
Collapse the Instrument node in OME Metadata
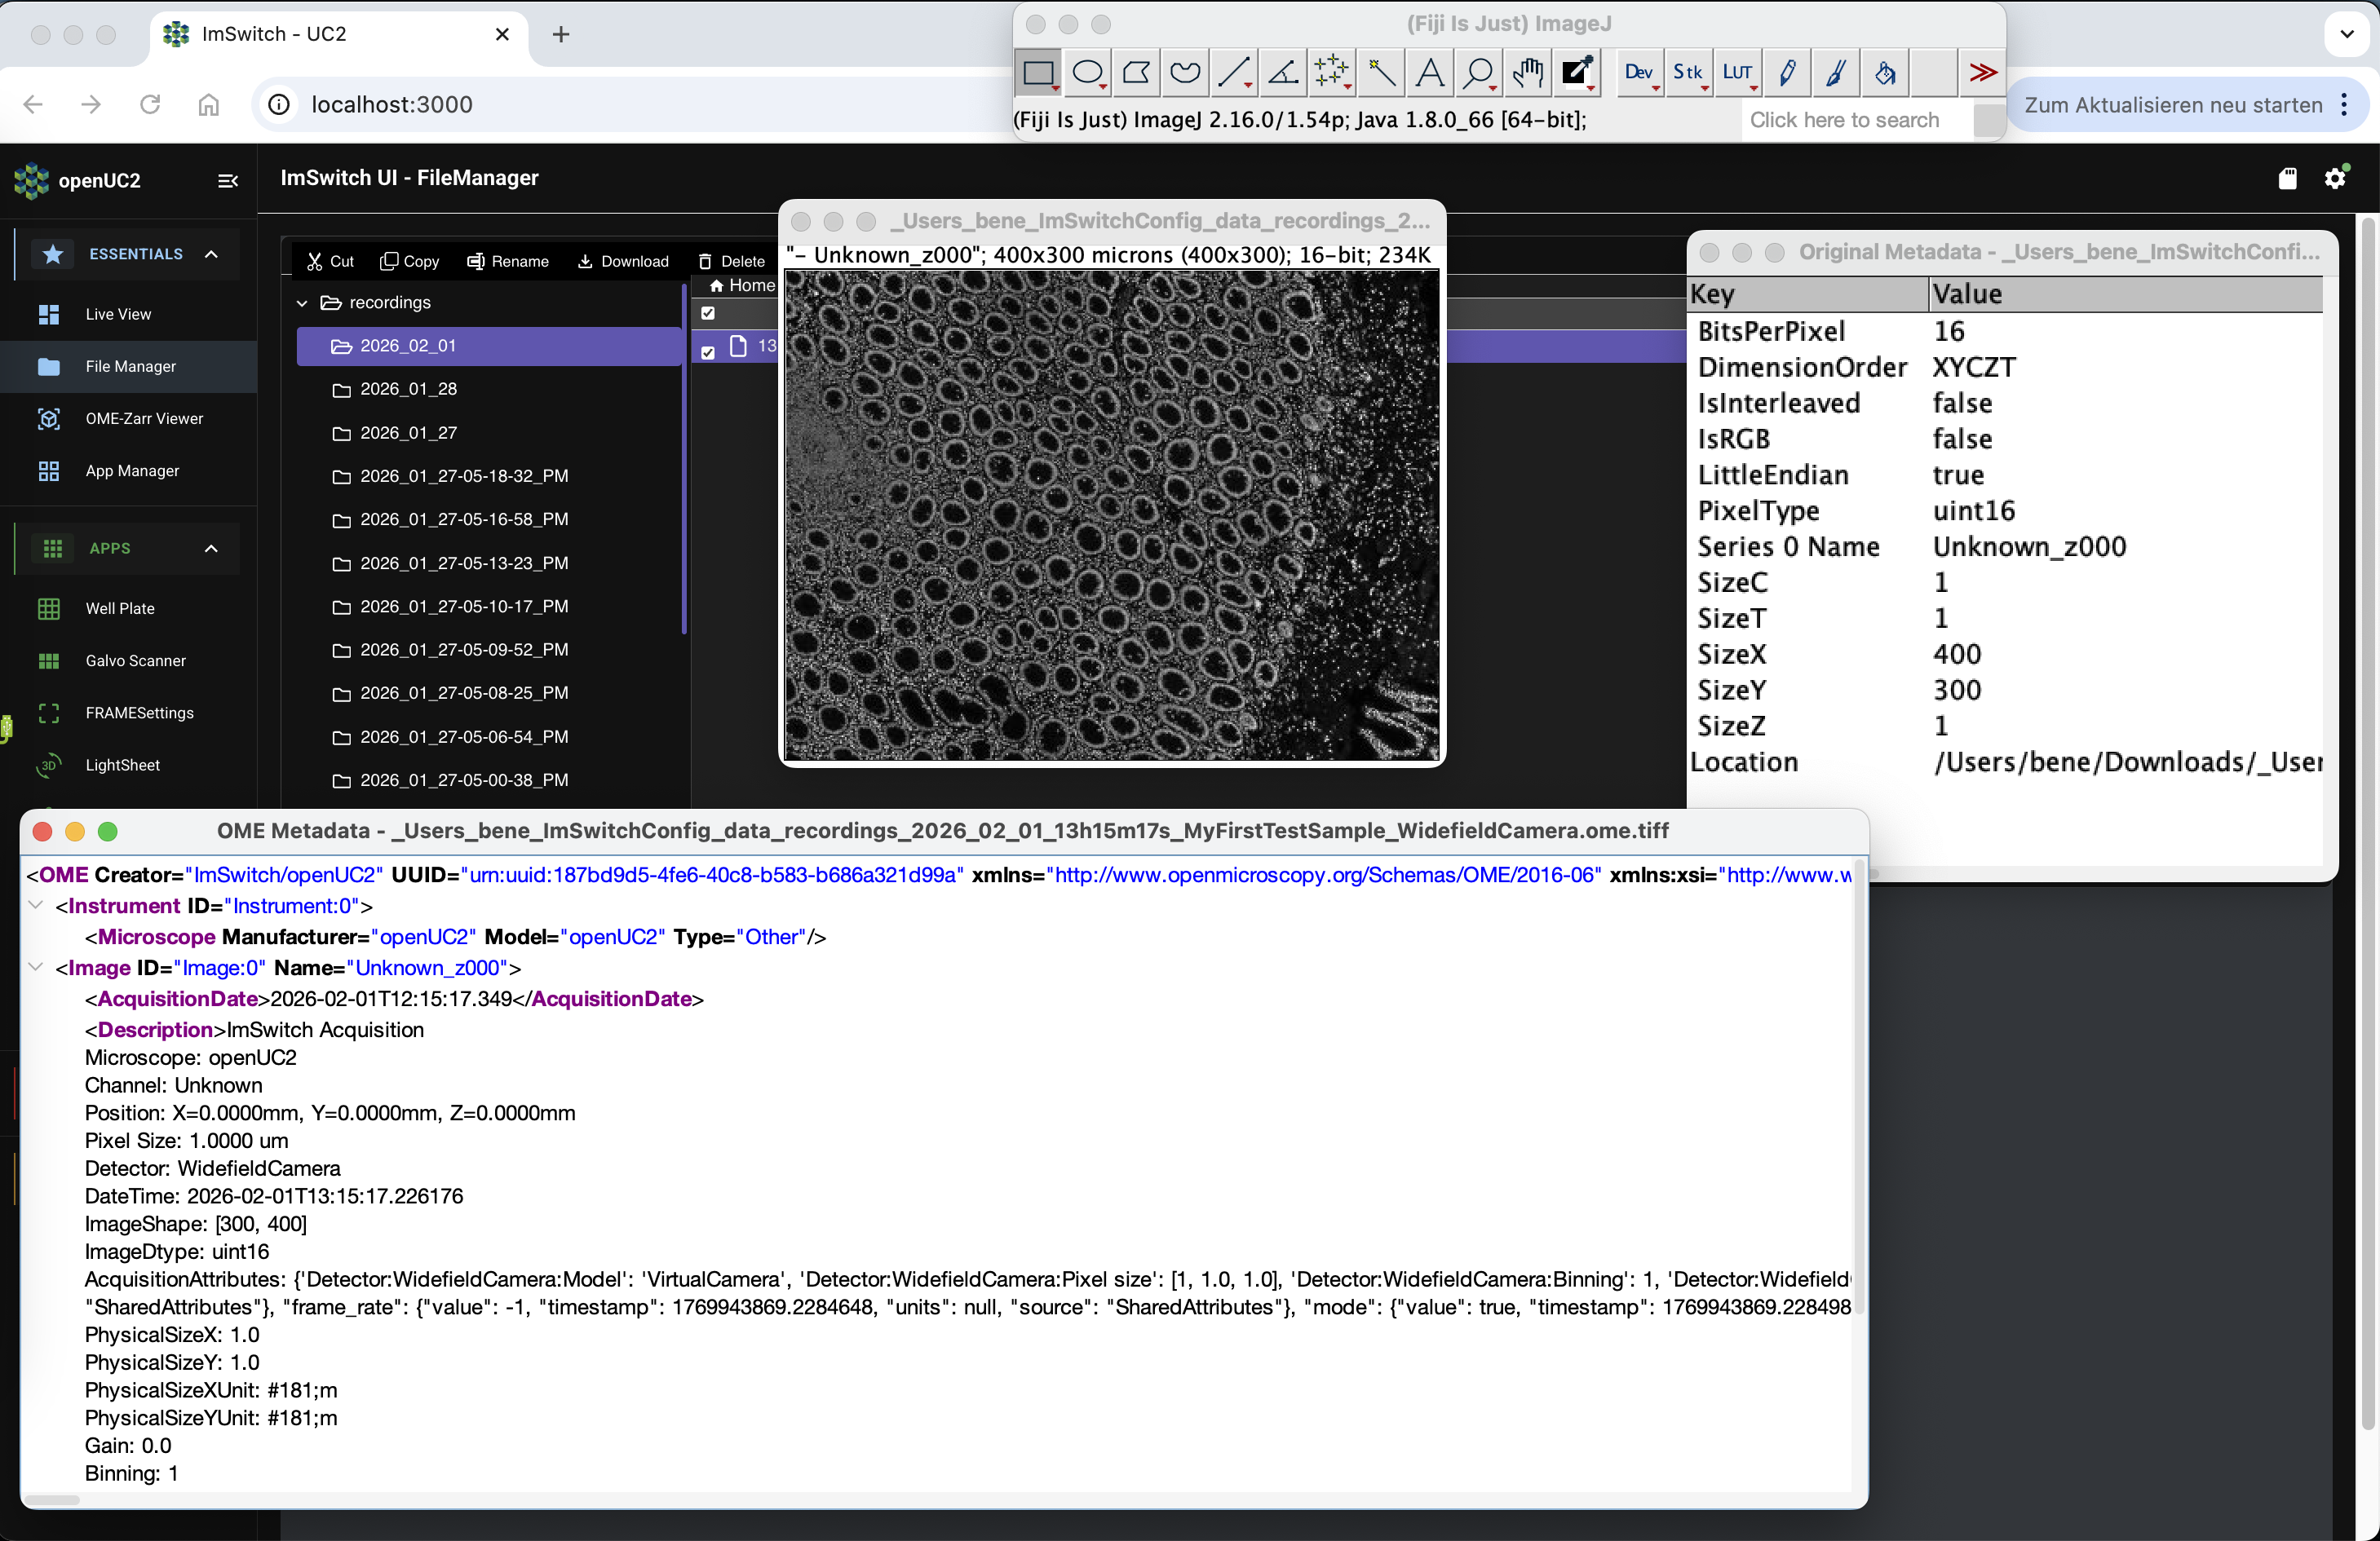click(36, 905)
